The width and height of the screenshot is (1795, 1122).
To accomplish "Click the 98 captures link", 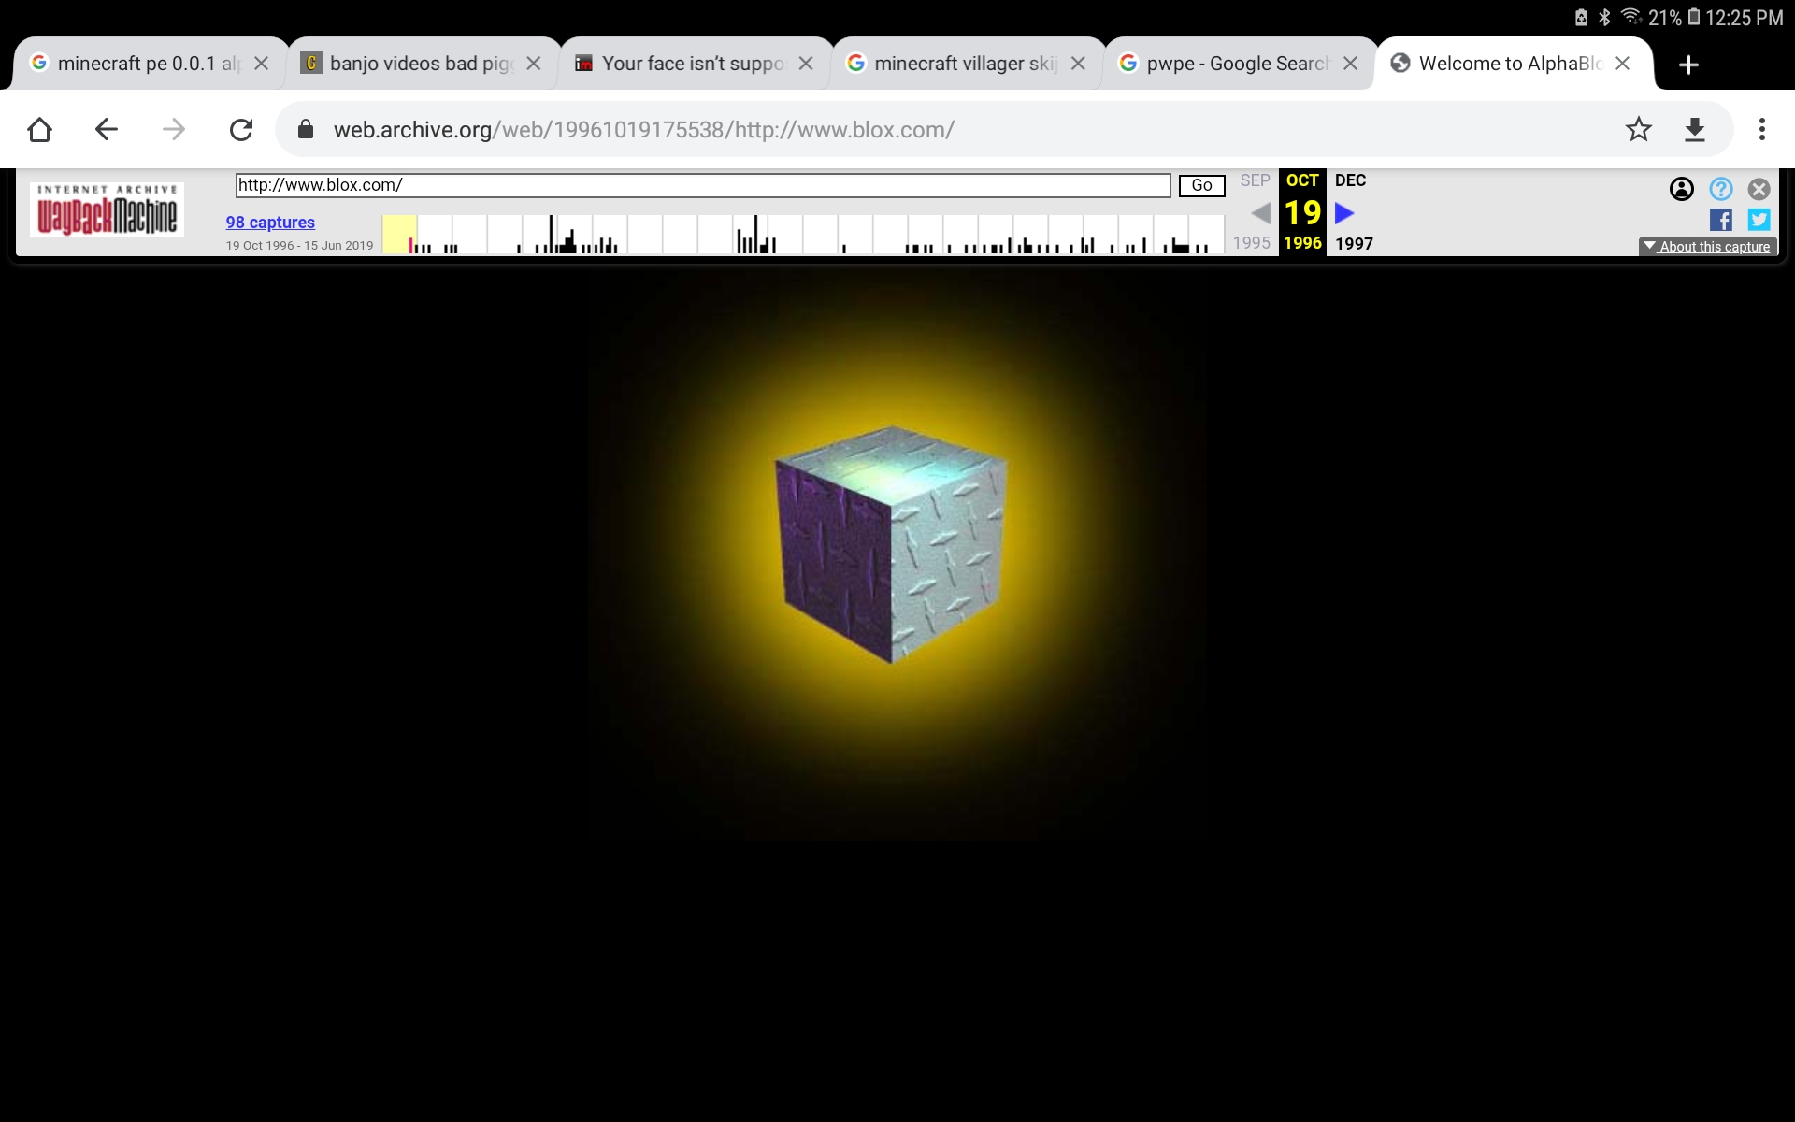I will click(x=269, y=223).
